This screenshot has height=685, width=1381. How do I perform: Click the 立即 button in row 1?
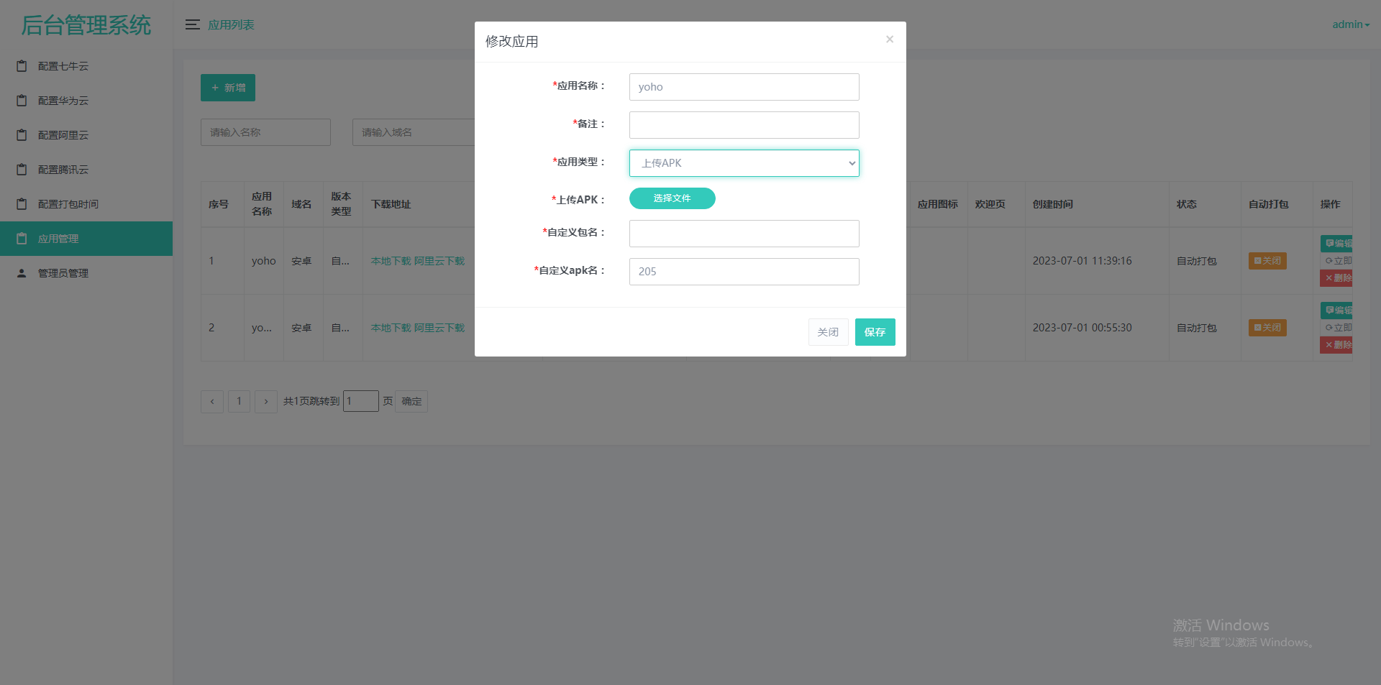click(1337, 261)
